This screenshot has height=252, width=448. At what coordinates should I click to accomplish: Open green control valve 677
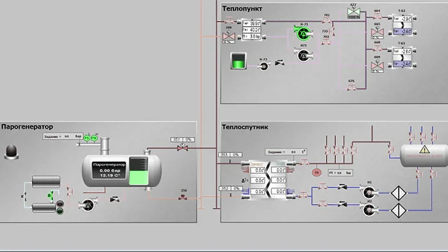point(354,12)
